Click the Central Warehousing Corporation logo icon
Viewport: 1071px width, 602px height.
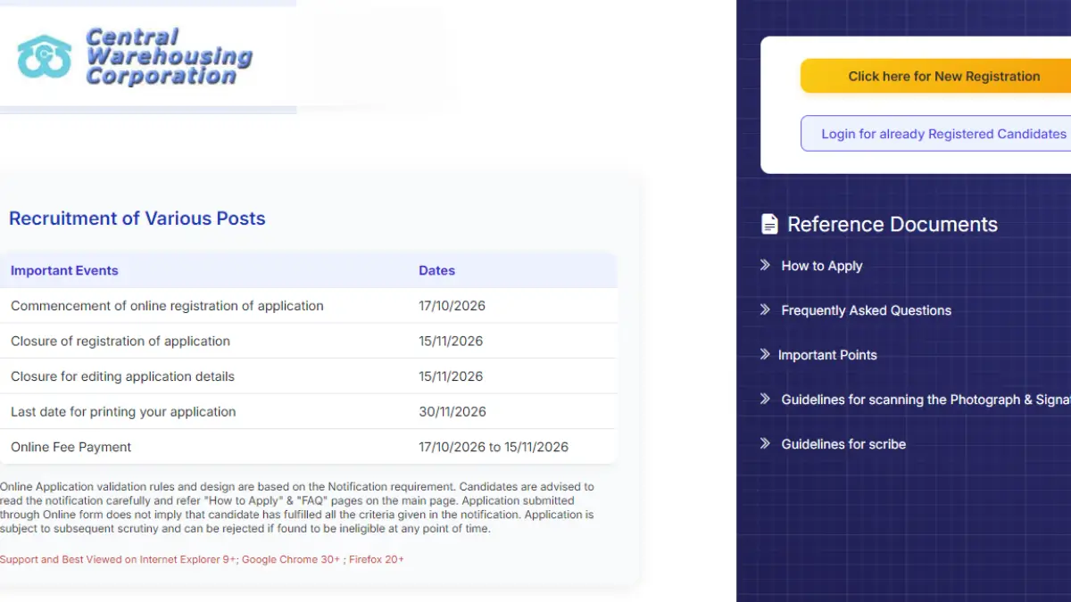[x=44, y=56]
